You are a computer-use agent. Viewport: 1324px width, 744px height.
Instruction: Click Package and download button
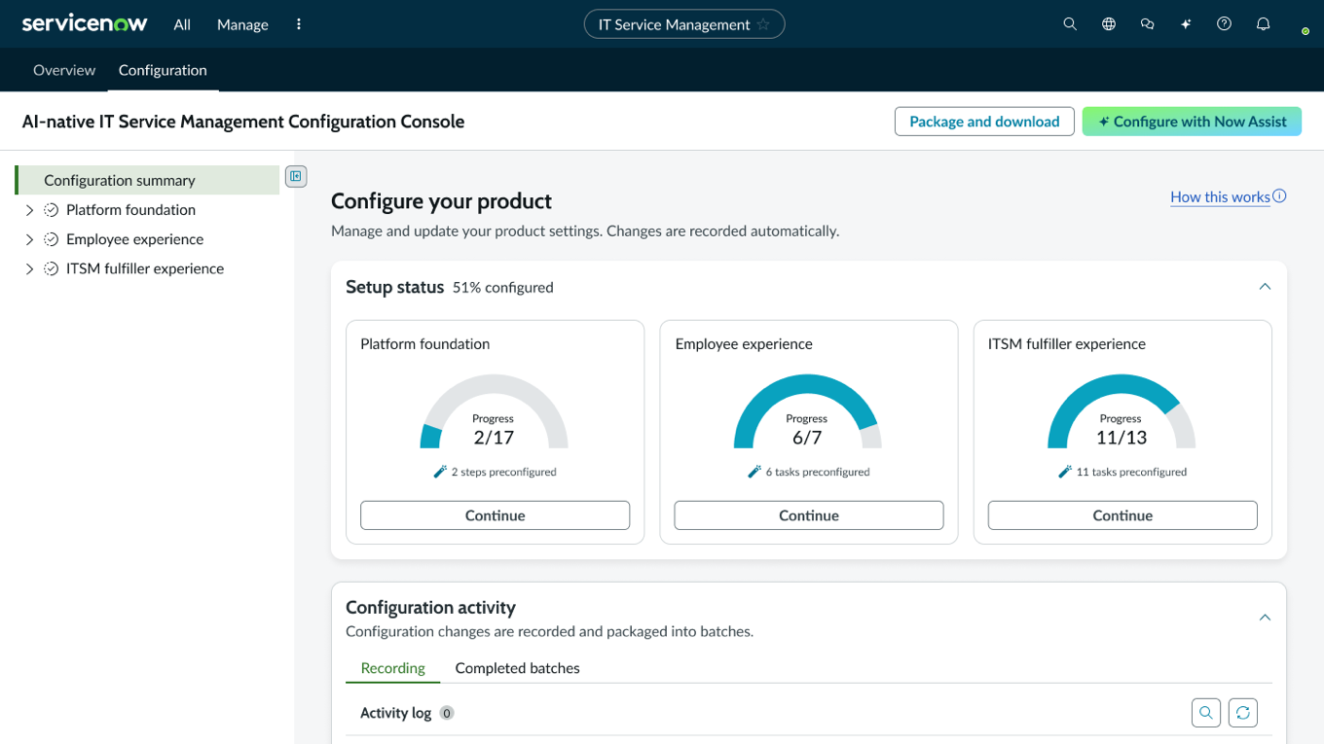click(984, 122)
